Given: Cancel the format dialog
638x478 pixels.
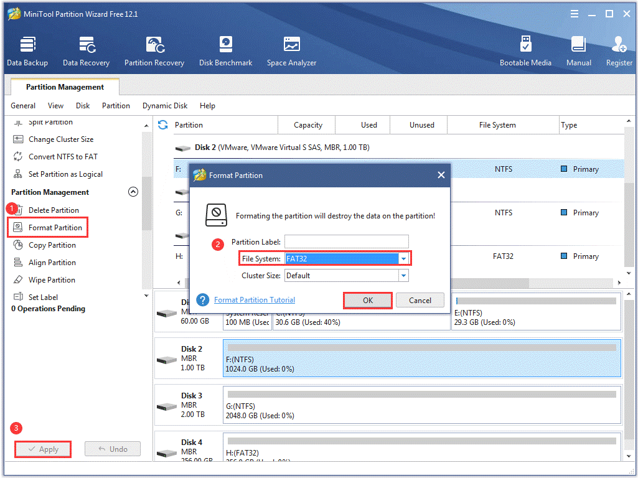Looking at the screenshot, I should coord(420,301).
